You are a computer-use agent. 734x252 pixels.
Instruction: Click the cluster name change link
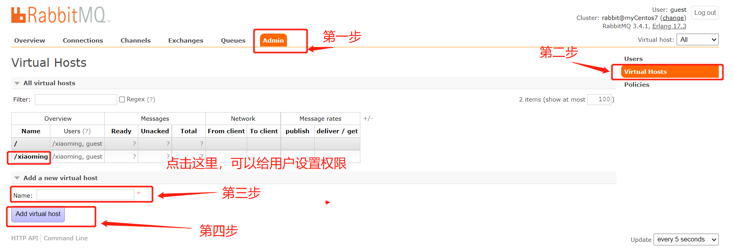click(x=673, y=18)
